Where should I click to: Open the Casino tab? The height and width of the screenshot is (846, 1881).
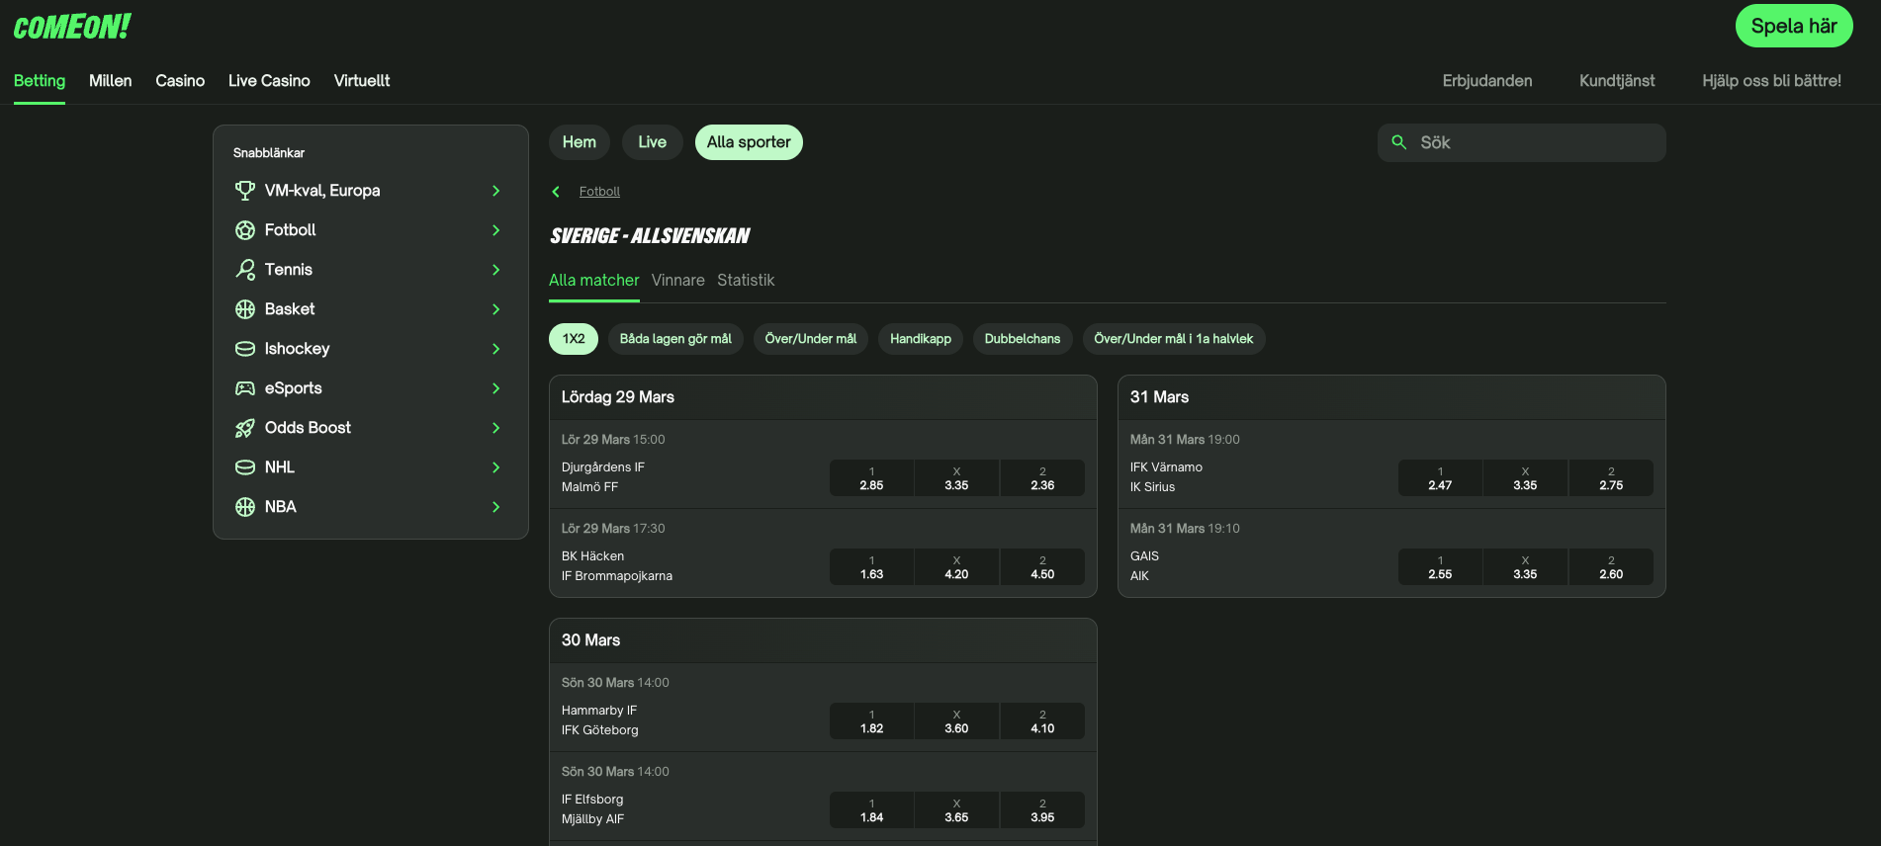click(x=180, y=81)
